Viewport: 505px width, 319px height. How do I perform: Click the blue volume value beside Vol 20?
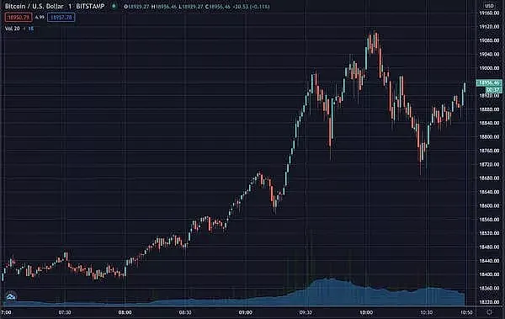[x=30, y=29]
